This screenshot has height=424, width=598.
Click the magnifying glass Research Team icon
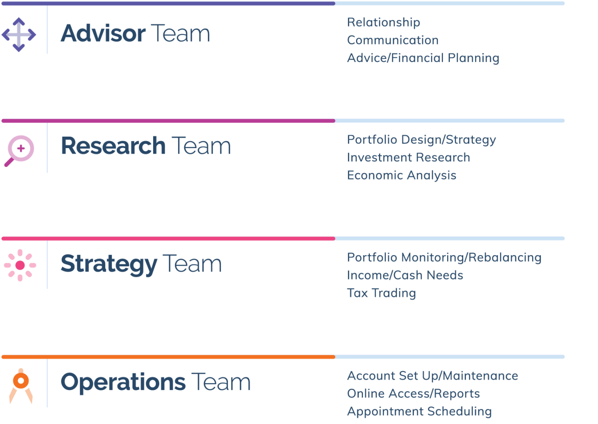click(x=19, y=151)
